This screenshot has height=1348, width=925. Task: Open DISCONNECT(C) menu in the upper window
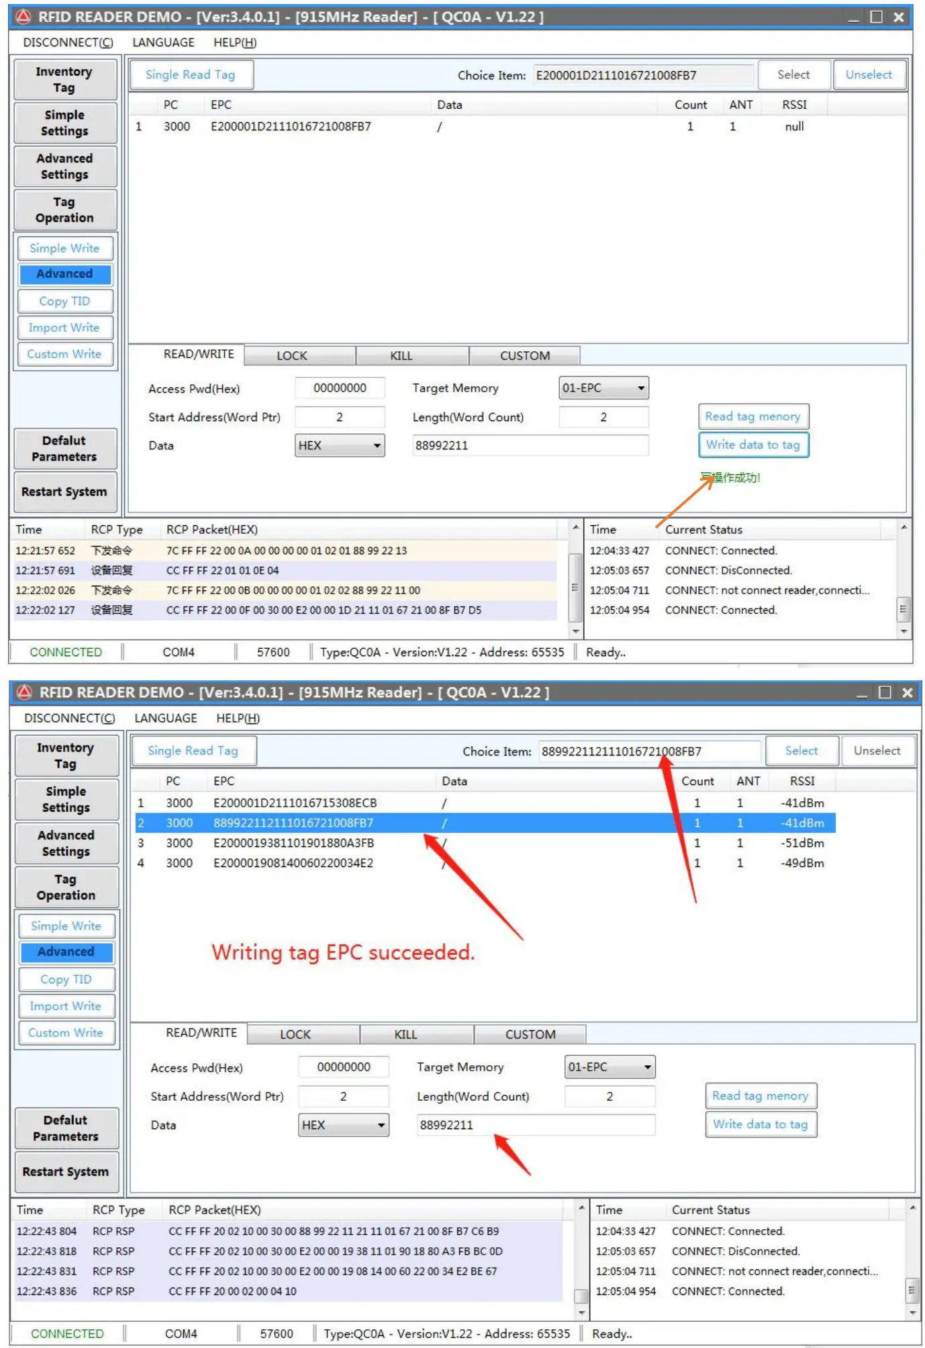pos(68,42)
